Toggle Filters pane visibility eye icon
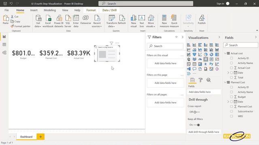The image size is (259, 145). (x=176, y=37)
